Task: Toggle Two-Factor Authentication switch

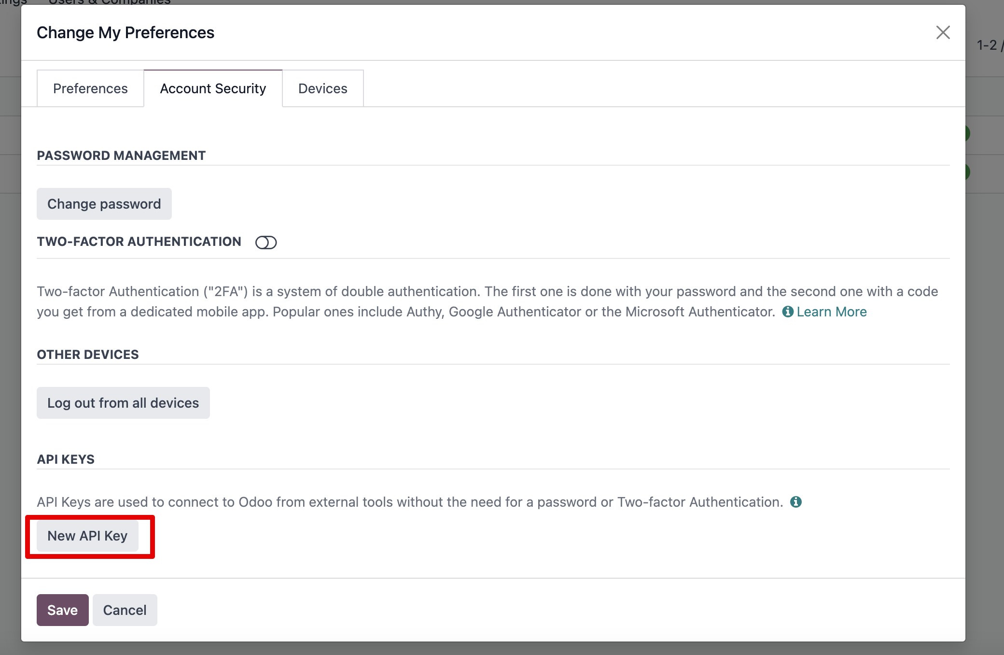Action: pos(266,242)
